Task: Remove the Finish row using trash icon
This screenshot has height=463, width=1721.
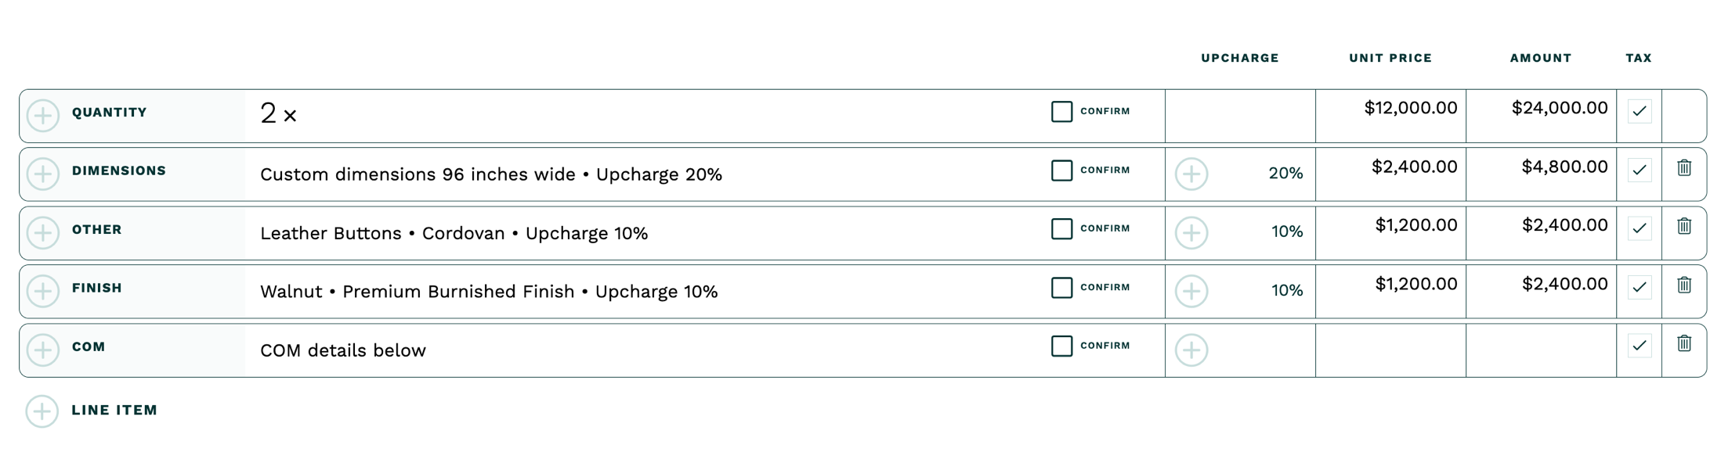Action: pyautogui.click(x=1683, y=285)
